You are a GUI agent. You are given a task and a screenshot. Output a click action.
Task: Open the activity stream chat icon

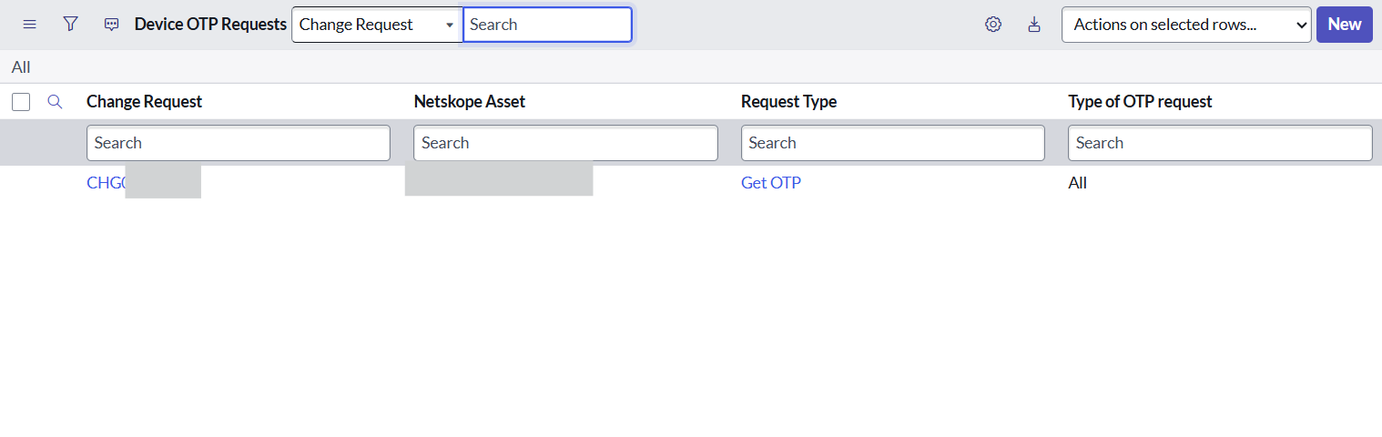click(x=111, y=25)
